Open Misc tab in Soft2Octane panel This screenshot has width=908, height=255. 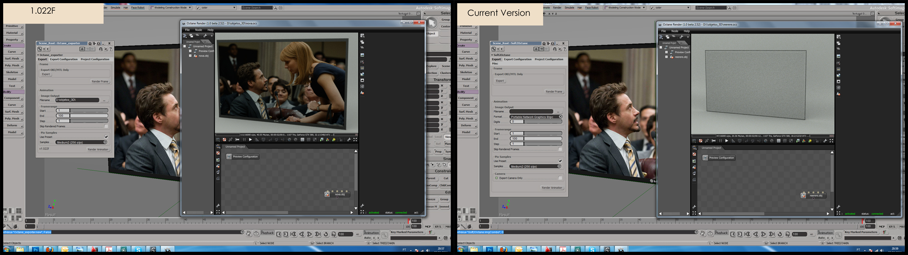pos(495,64)
